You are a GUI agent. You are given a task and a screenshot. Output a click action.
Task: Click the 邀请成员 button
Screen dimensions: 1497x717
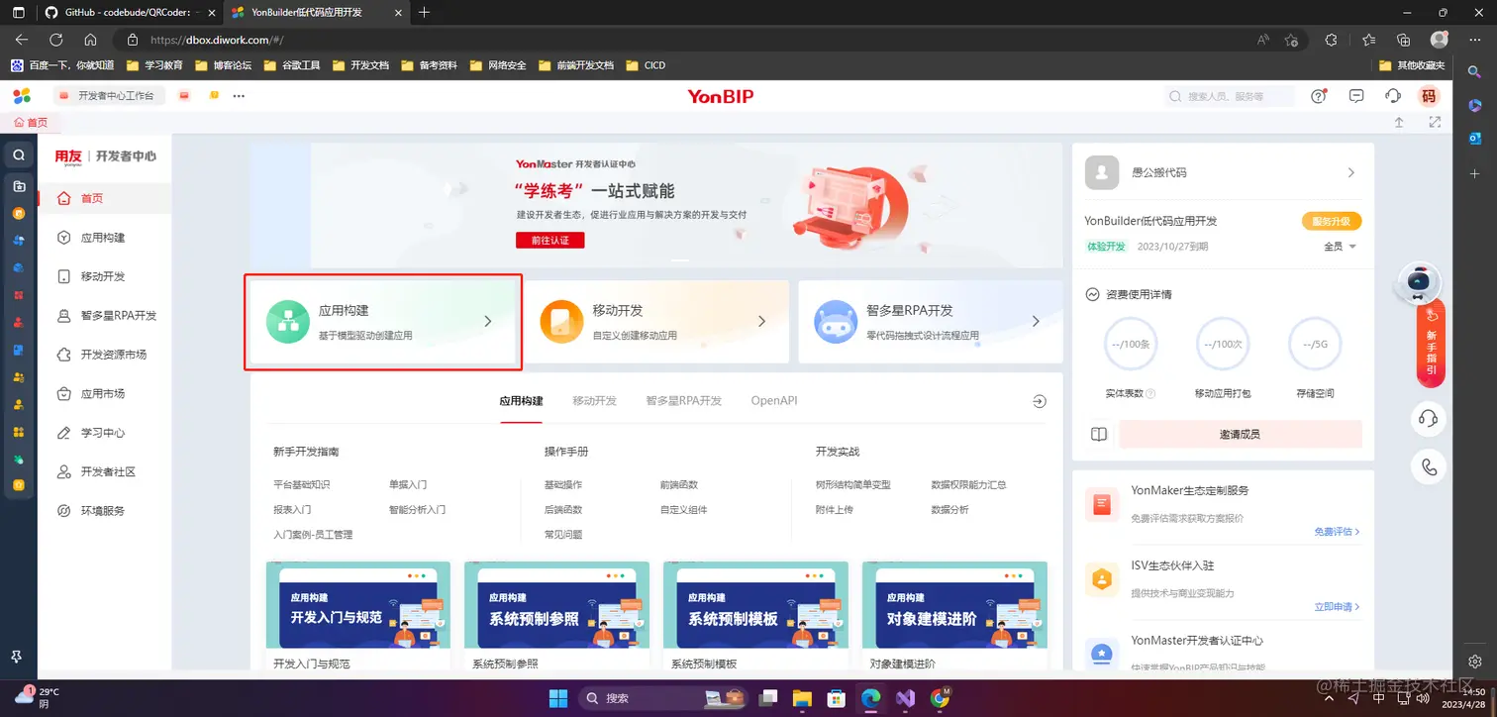1241,434
